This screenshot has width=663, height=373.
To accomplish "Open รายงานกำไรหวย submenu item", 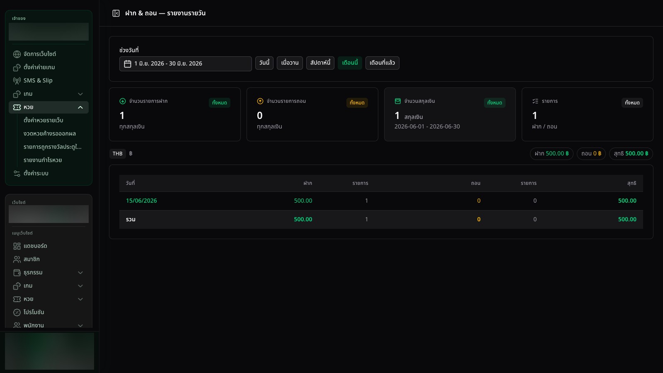I will (43, 160).
